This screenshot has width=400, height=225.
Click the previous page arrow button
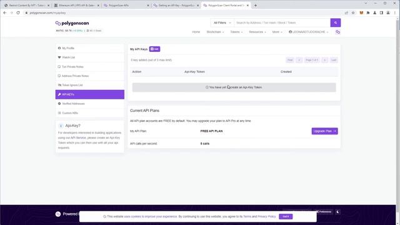tap(299, 60)
